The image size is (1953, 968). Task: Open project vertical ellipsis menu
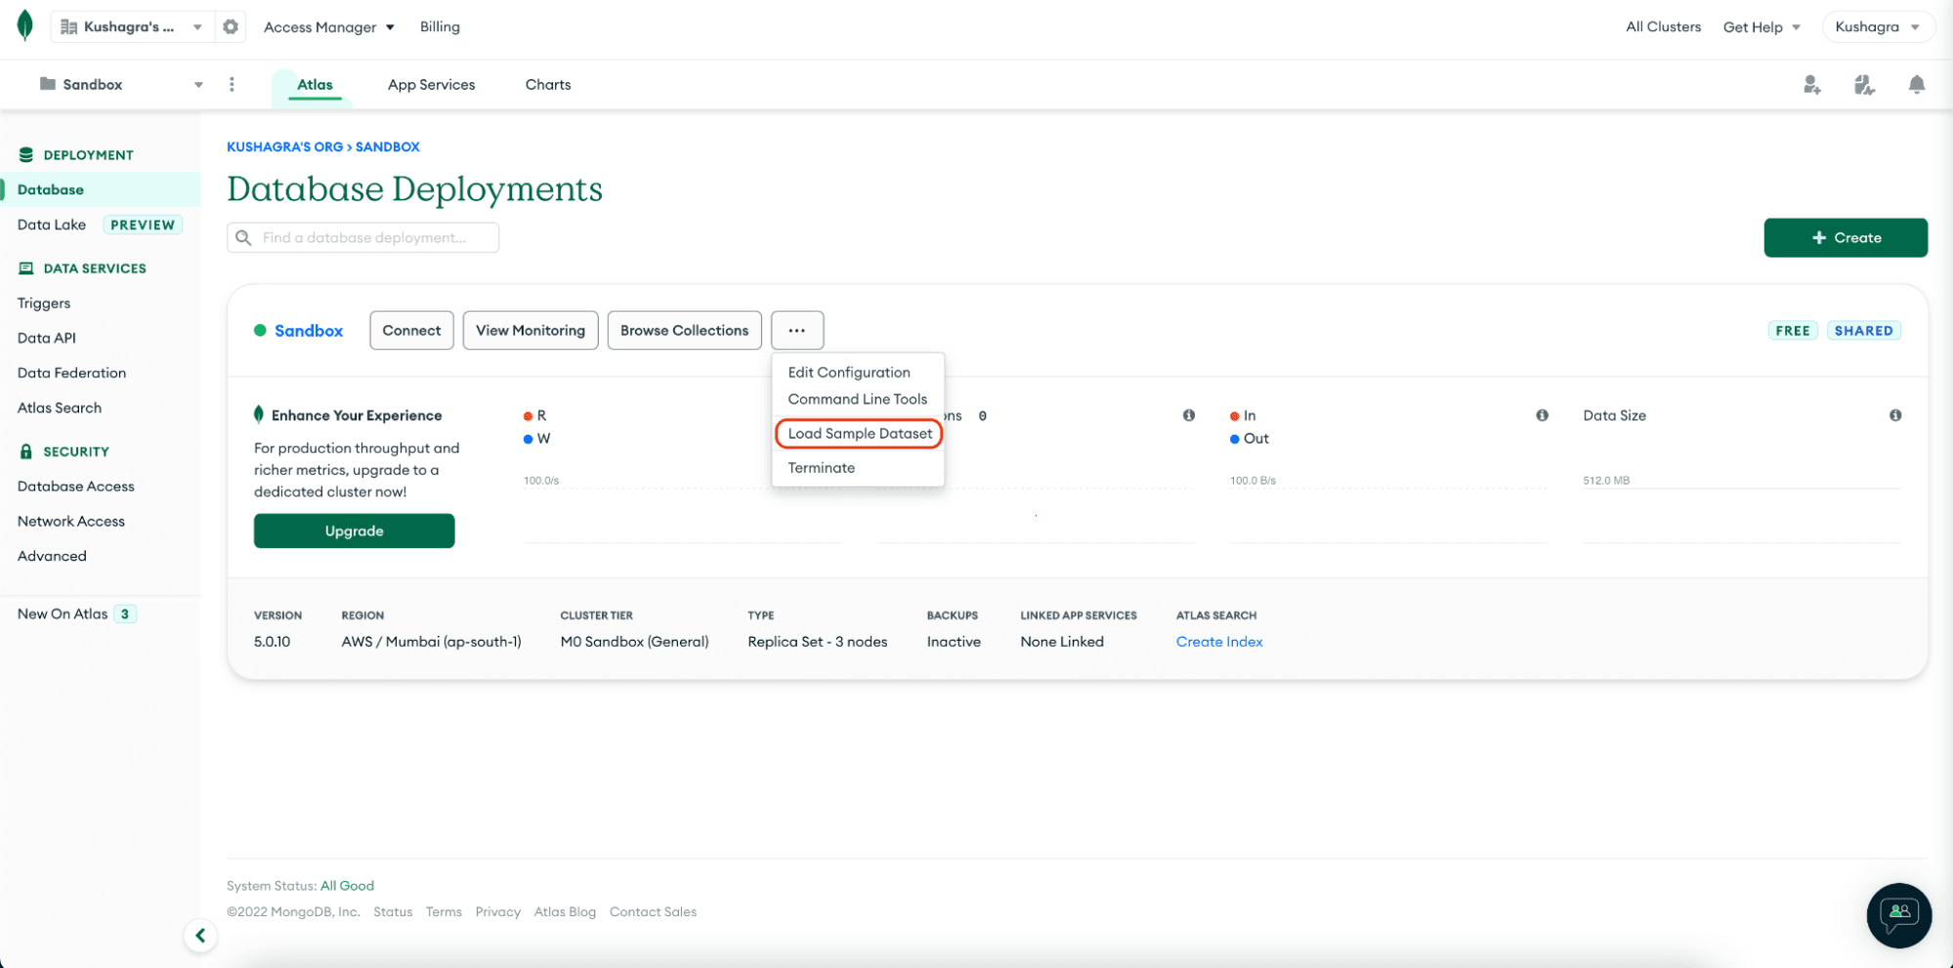pyautogui.click(x=232, y=85)
